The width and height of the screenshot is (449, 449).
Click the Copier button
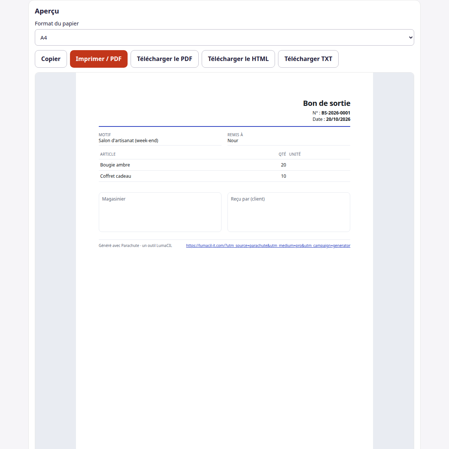click(51, 59)
